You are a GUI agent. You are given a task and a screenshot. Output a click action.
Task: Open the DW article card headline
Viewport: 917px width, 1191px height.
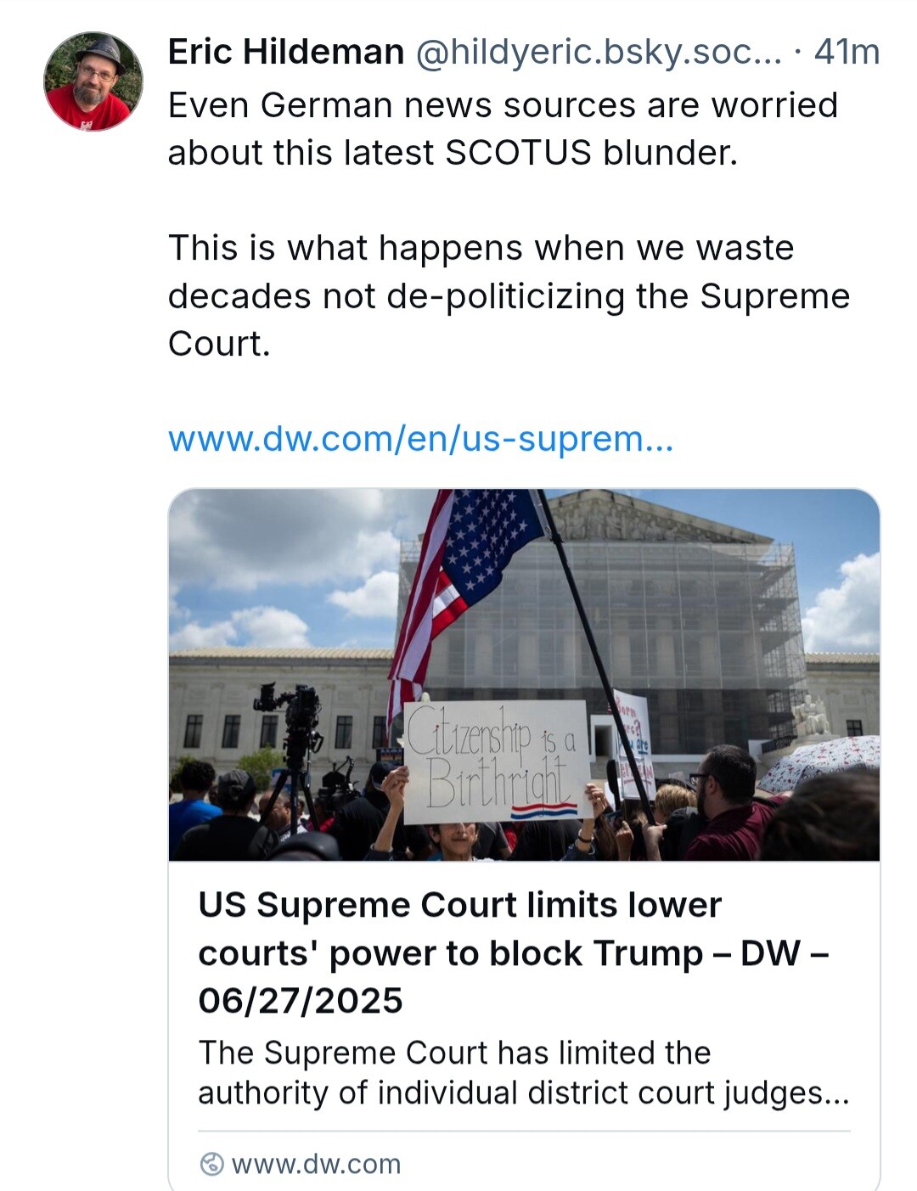513,952
